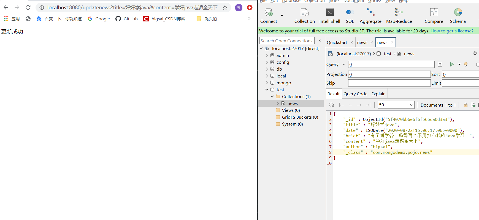
Task: Open the Google bookmark
Action: [x=99, y=19]
